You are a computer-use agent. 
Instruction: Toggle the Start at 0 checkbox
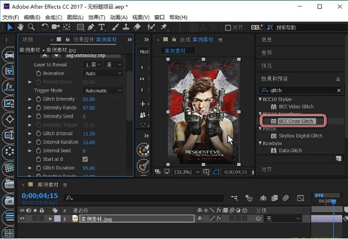(x=85, y=159)
